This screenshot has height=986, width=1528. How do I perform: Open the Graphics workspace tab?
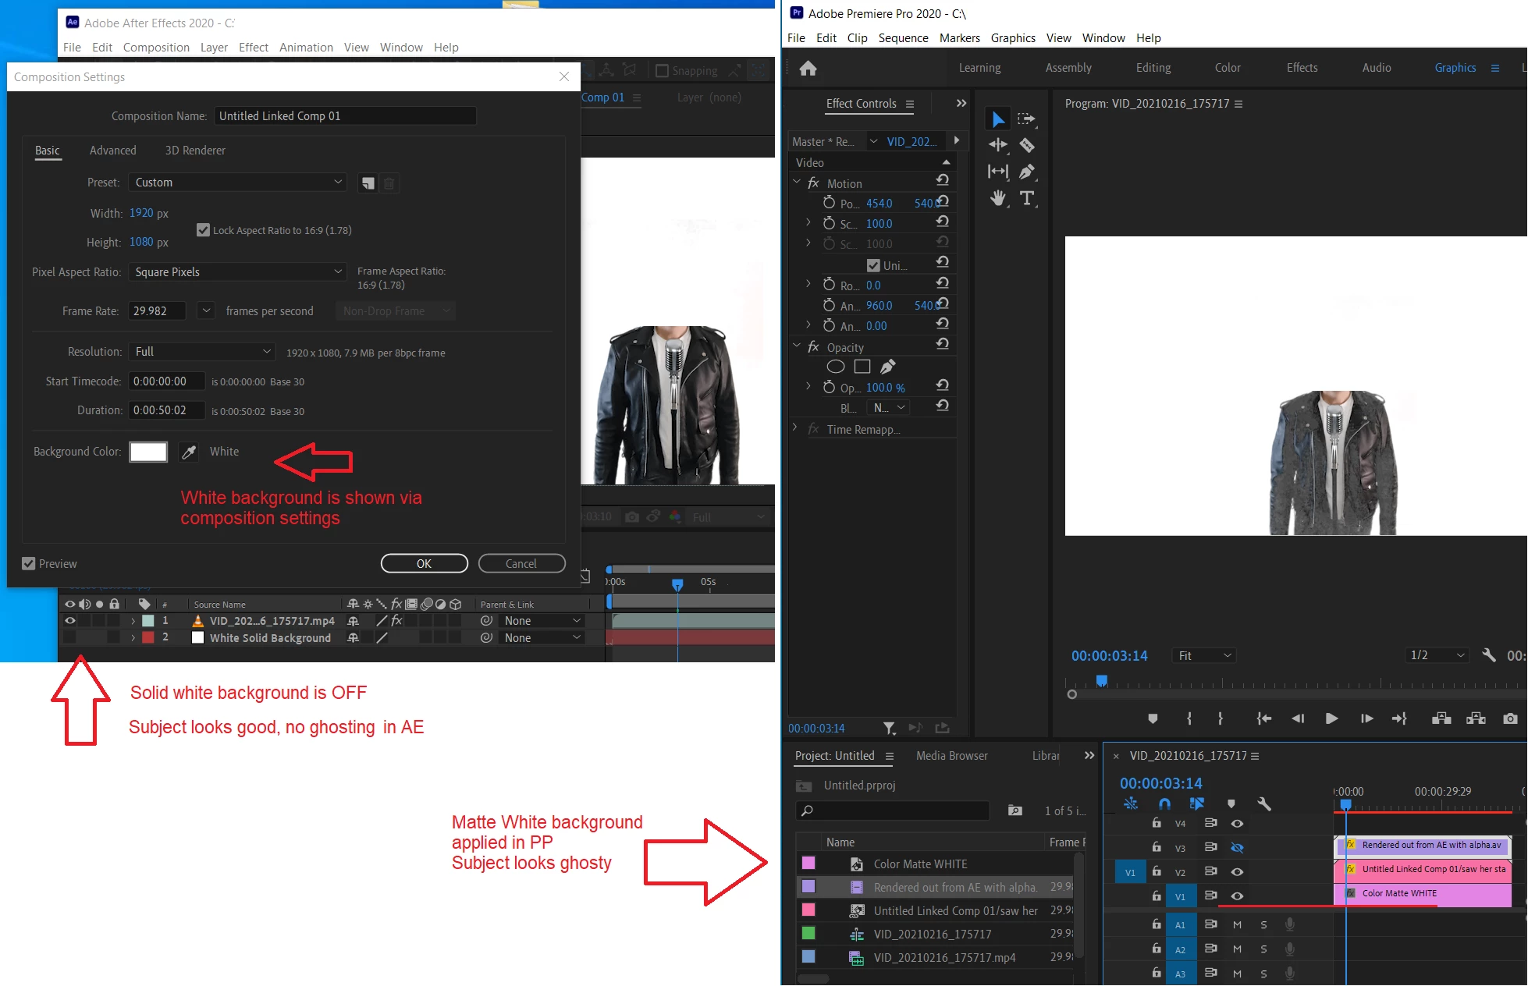pos(1455,68)
